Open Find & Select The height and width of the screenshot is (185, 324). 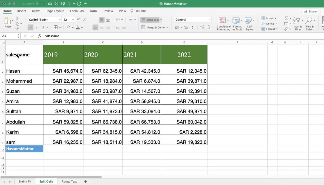point(310,24)
